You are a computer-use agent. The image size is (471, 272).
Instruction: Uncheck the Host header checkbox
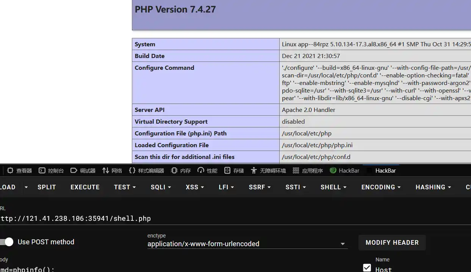click(x=367, y=268)
